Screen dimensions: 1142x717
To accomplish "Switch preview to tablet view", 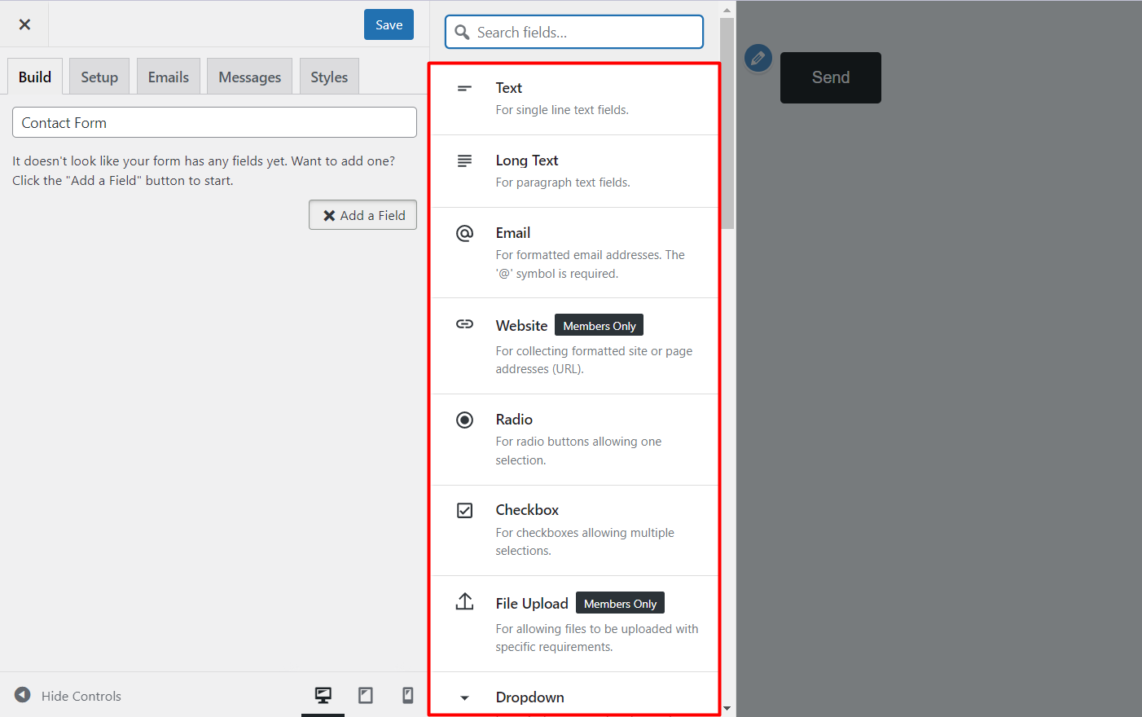I will pos(366,695).
